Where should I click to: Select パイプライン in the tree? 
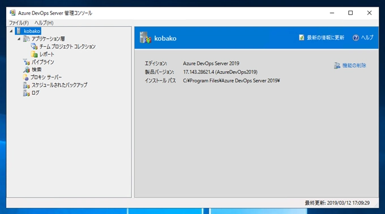click(42, 62)
